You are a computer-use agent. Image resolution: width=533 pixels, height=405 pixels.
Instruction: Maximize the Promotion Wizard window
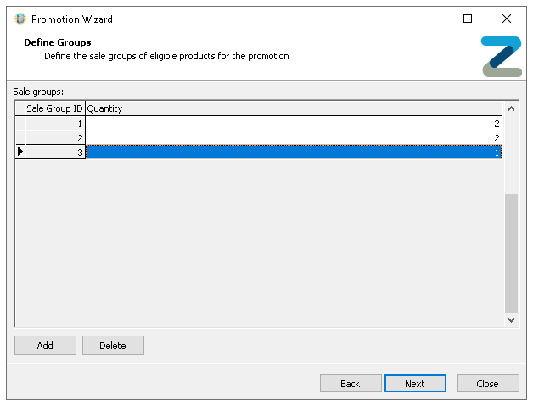(468, 19)
